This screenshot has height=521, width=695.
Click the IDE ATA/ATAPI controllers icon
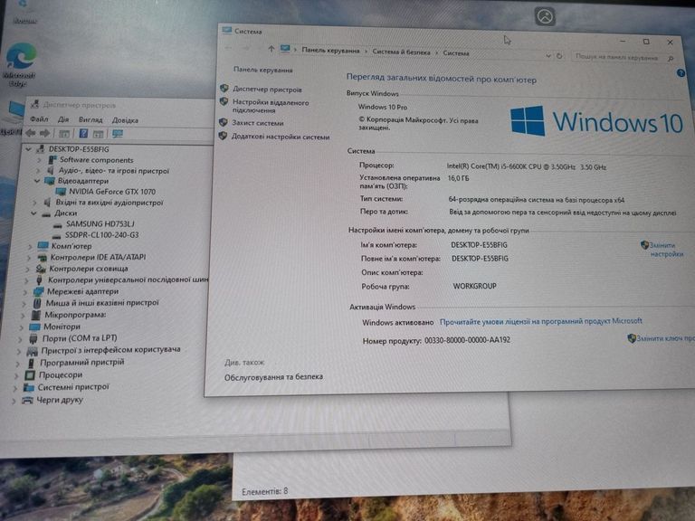43,258
